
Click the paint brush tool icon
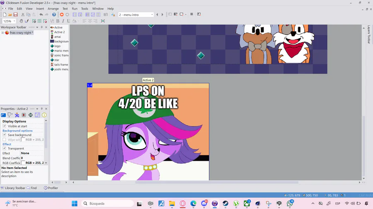pos(27,21)
